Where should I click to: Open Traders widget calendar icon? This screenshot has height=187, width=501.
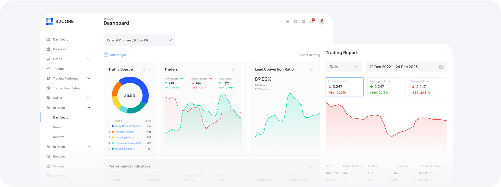234,69
